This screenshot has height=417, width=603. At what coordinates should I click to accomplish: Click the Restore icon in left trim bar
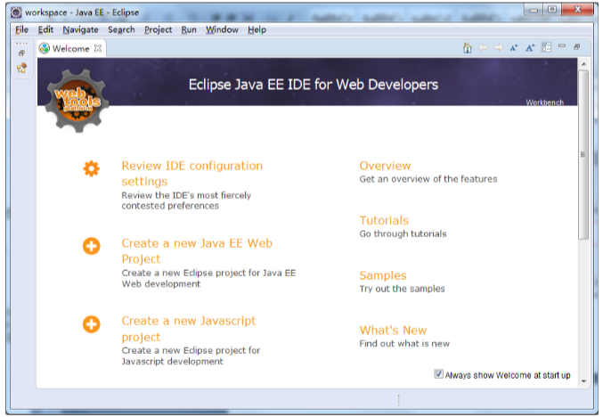[21, 53]
